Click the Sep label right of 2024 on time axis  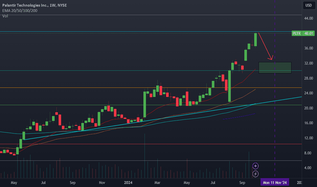tap(242, 183)
